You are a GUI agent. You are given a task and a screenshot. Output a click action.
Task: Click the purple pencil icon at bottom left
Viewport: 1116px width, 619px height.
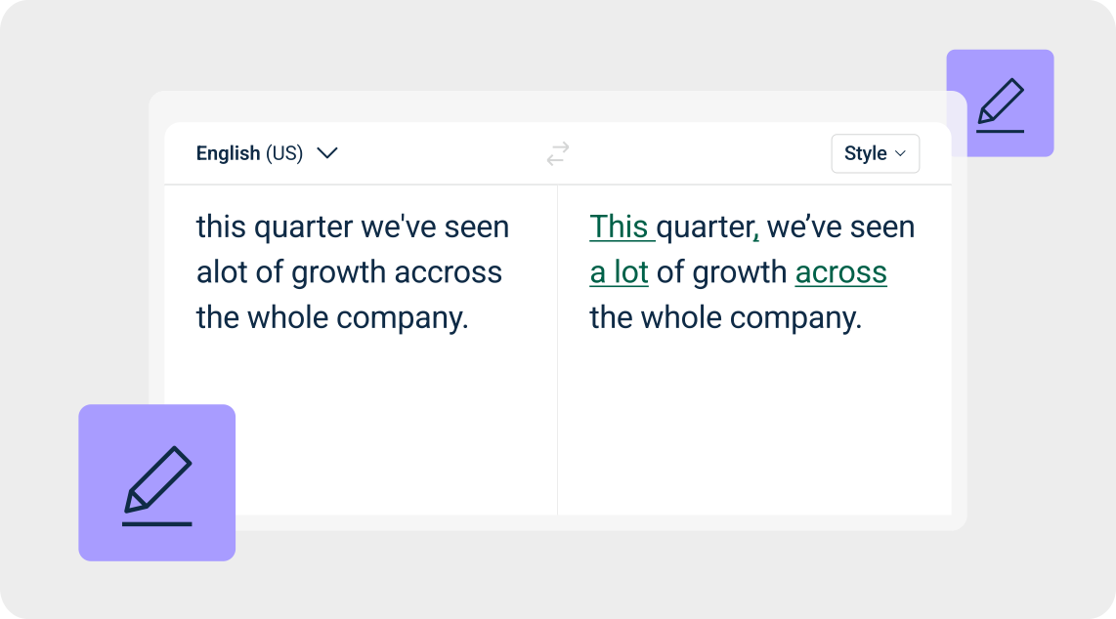click(x=156, y=481)
